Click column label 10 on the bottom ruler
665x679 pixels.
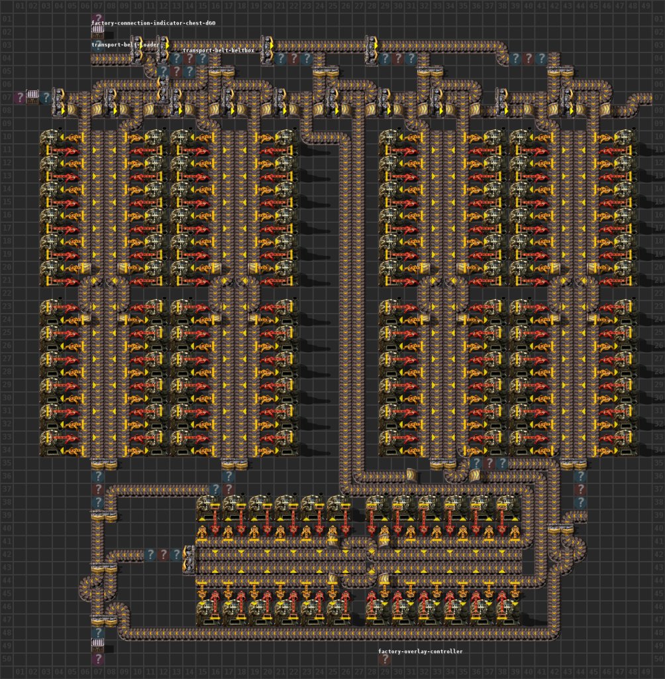point(137,672)
